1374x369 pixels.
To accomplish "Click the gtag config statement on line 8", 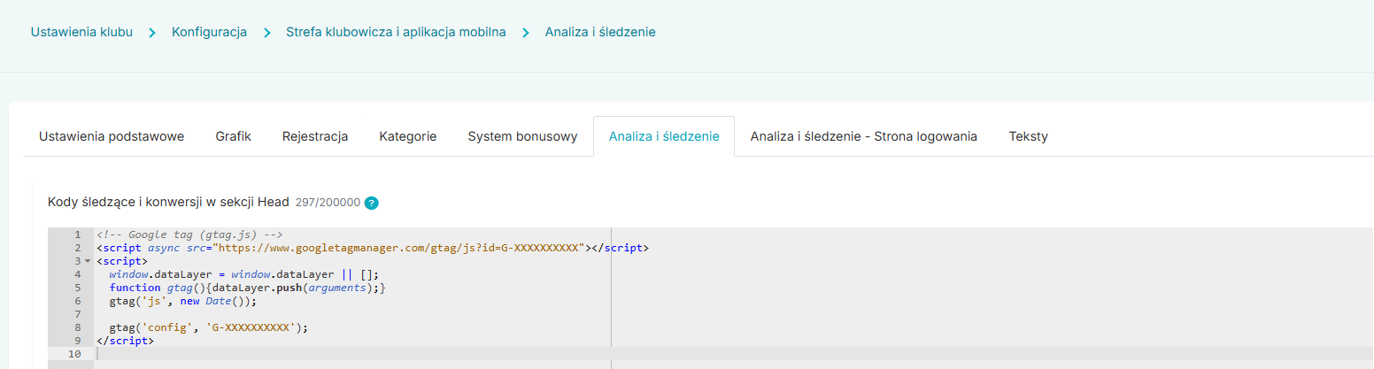I will [x=214, y=327].
